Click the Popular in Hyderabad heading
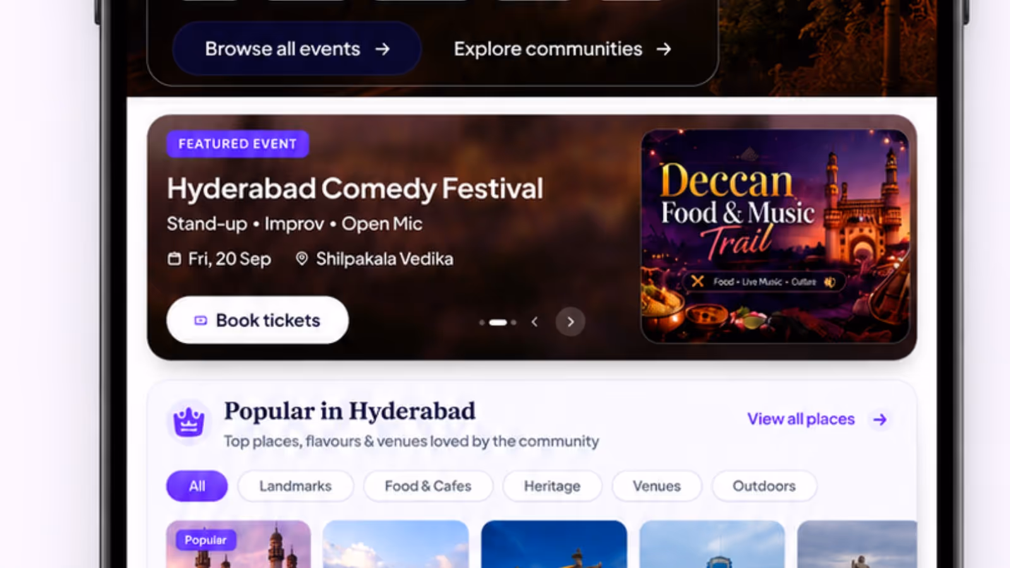Viewport: 1010px width, 568px height. (350, 411)
